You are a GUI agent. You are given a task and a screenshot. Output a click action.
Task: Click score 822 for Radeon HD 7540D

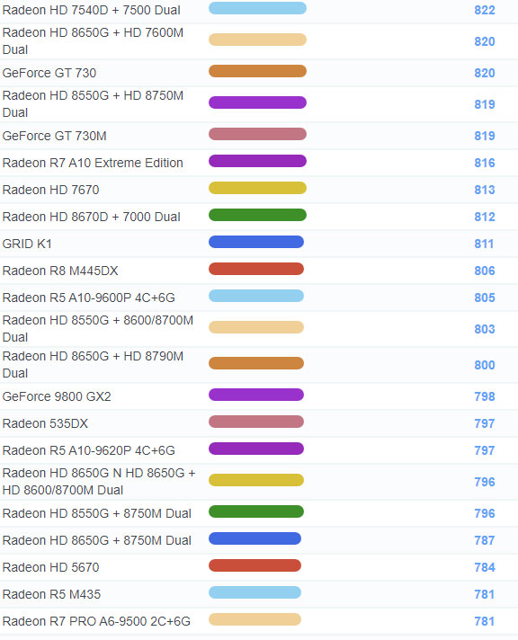coord(485,10)
